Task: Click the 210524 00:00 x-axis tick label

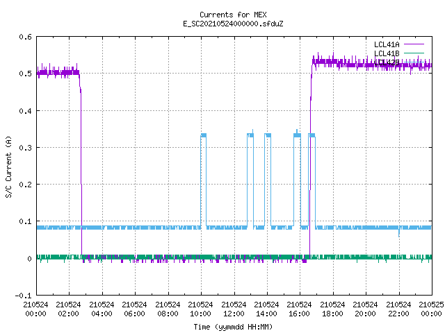Action: (x=35, y=309)
